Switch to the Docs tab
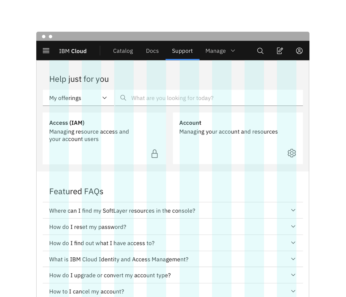 [152, 51]
